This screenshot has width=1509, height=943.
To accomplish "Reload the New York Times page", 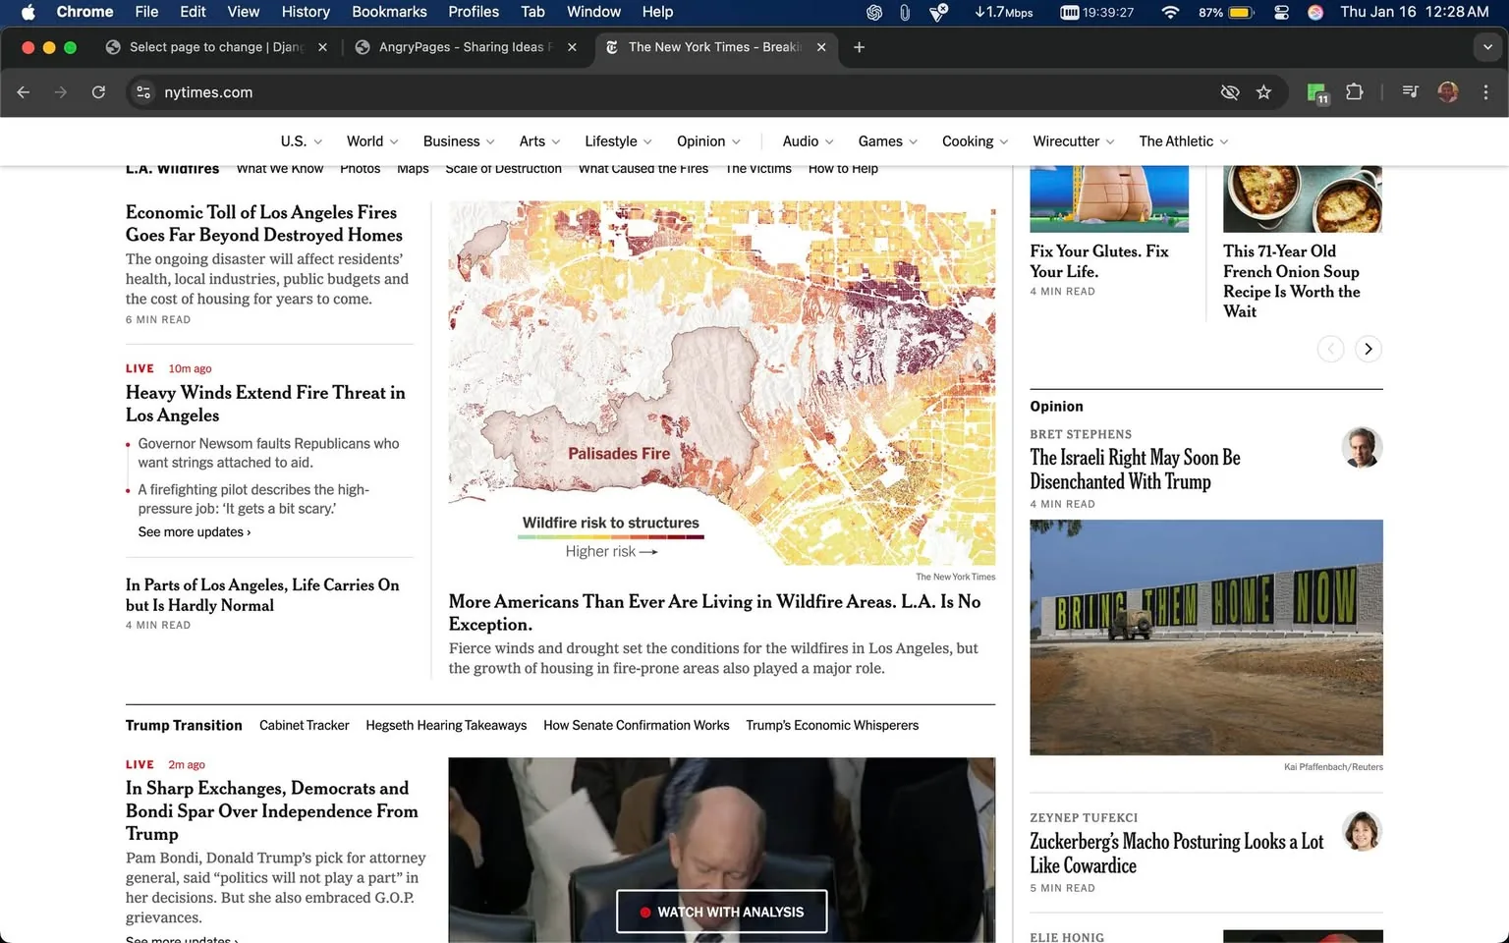I will coord(98,91).
